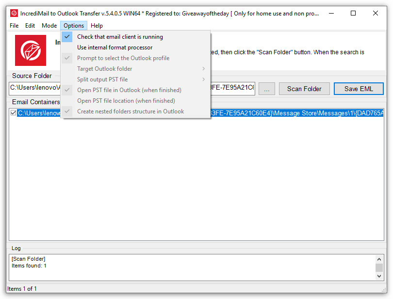Open the Mode menu
Viewport: 393px width, 299px height.
(49, 25)
